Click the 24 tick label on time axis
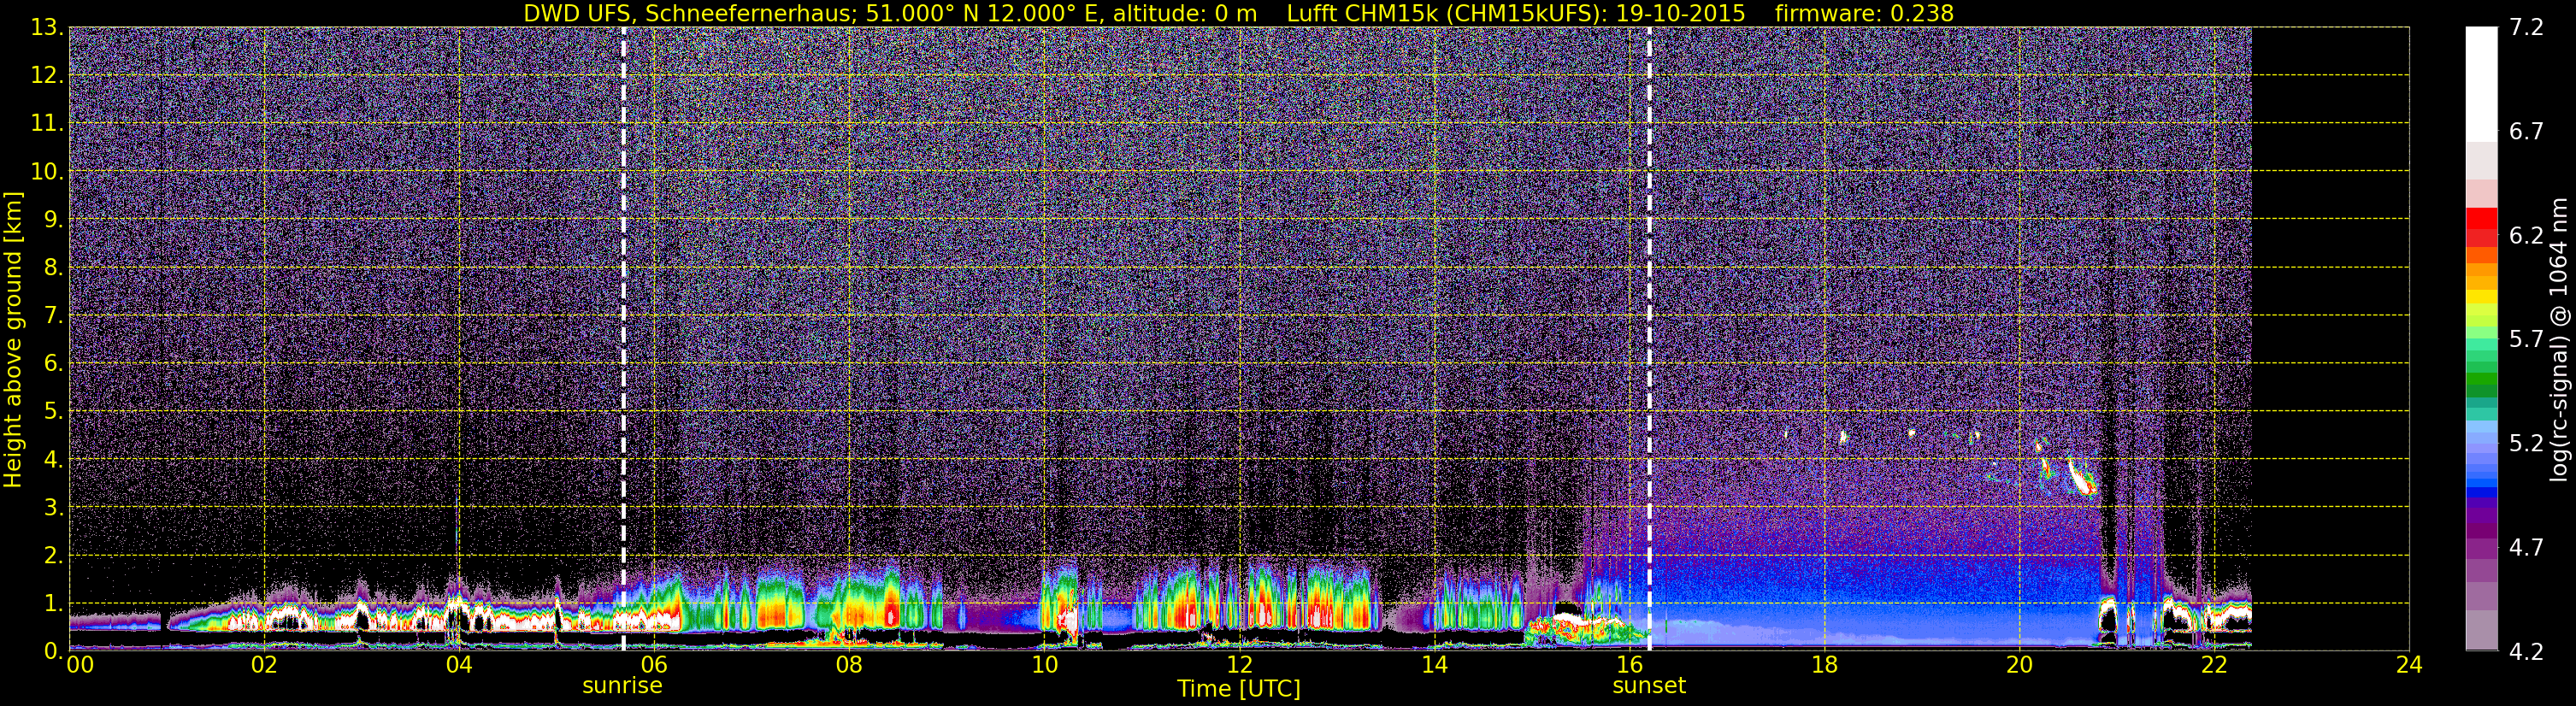This screenshot has height=706, width=2576. [x=2409, y=666]
